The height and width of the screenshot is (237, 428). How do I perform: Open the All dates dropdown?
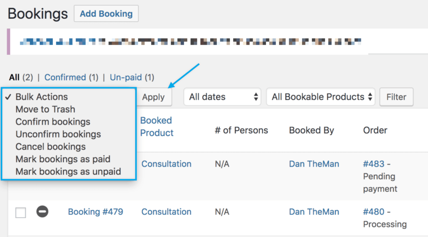[222, 97]
